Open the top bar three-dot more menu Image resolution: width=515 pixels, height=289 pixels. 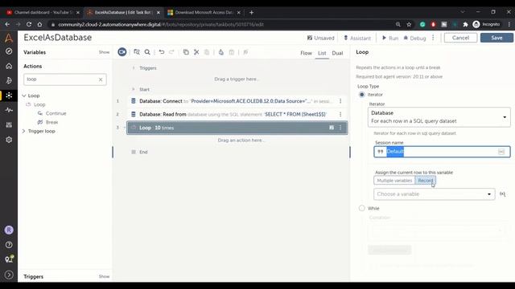(x=433, y=38)
